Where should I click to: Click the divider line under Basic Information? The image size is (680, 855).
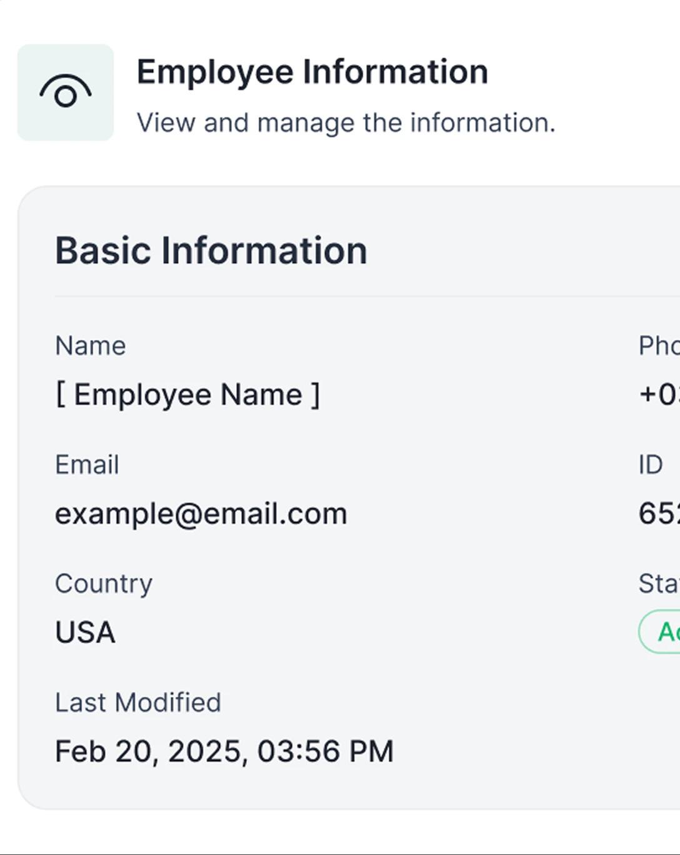pyautogui.click(x=367, y=296)
